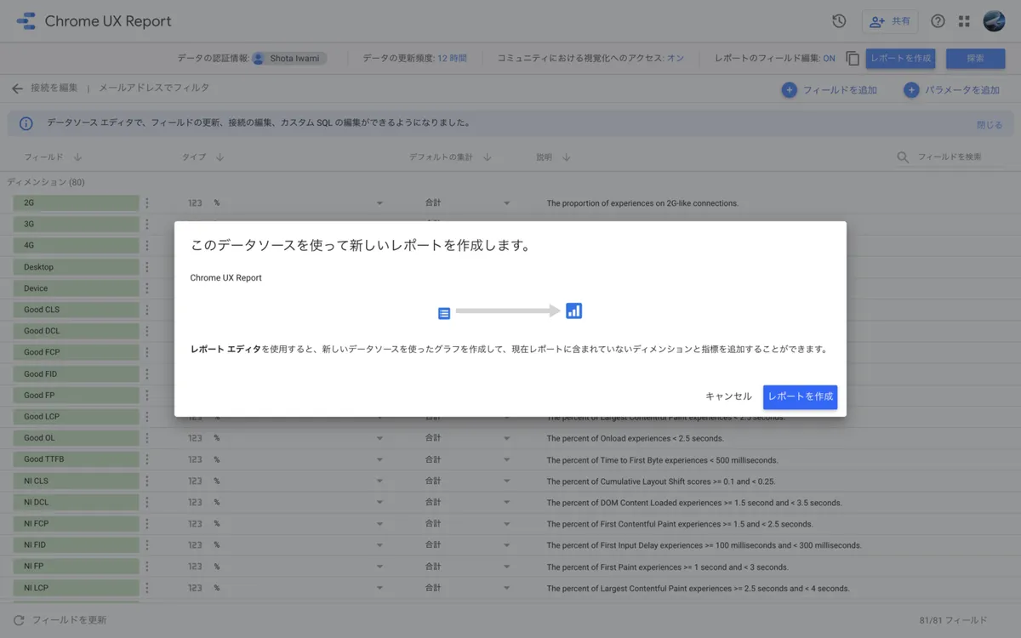
Task: Open the Google apps grid icon
Action: click(964, 21)
